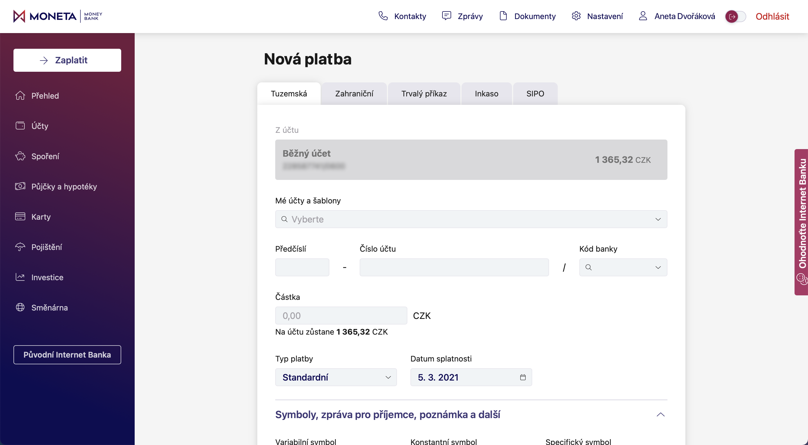Image resolution: width=808 pixels, height=445 pixels.
Task: Open Kontakty via the phone icon
Action: pyautogui.click(x=383, y=16)
